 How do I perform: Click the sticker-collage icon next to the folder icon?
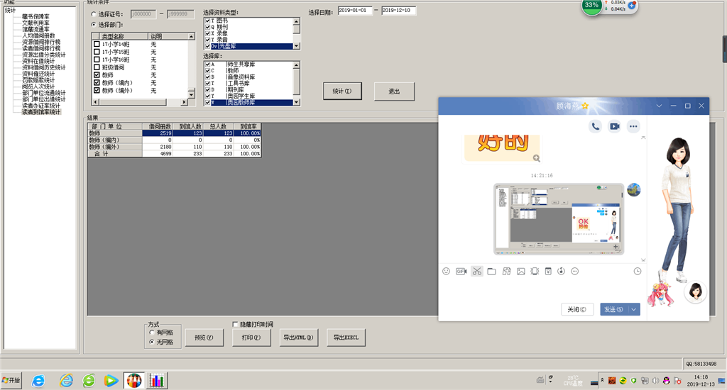click(x=506, y=272)
